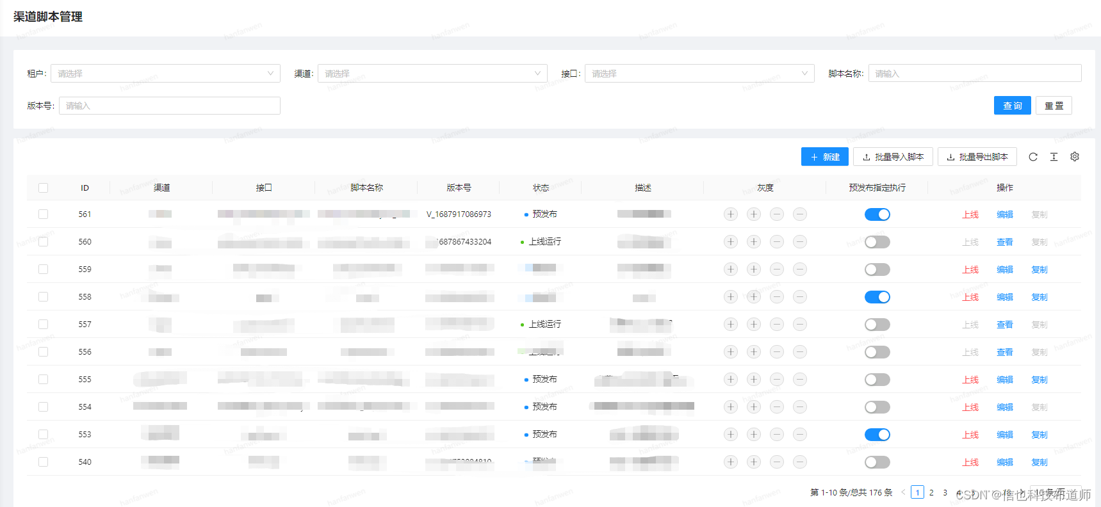Image resolution: width=1101 pixels, height=507 pixels.
Task: Select the checkbox for row 555
Action: tap(43, 379)
